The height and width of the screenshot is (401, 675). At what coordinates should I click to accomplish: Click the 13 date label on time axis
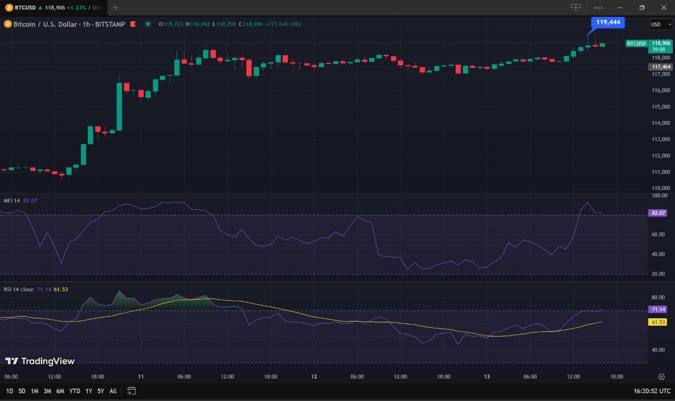pyautogui.click(x=487, y=377)
